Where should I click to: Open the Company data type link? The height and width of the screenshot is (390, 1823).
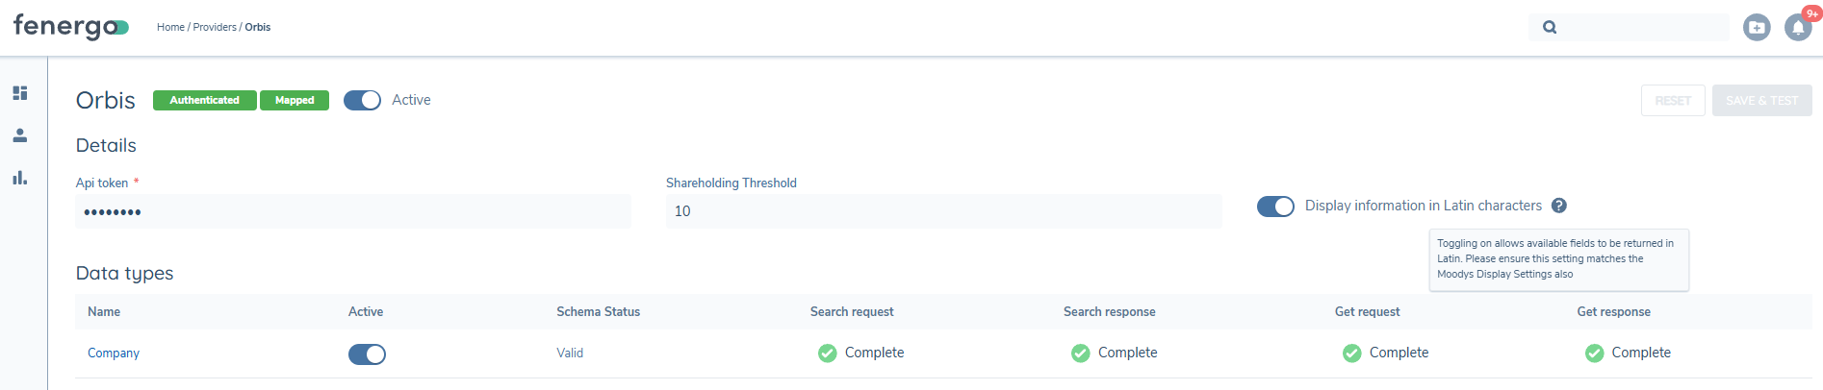point(114,353)
